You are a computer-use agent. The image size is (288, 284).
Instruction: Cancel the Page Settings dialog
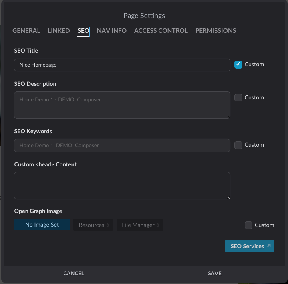click(74, 273)
